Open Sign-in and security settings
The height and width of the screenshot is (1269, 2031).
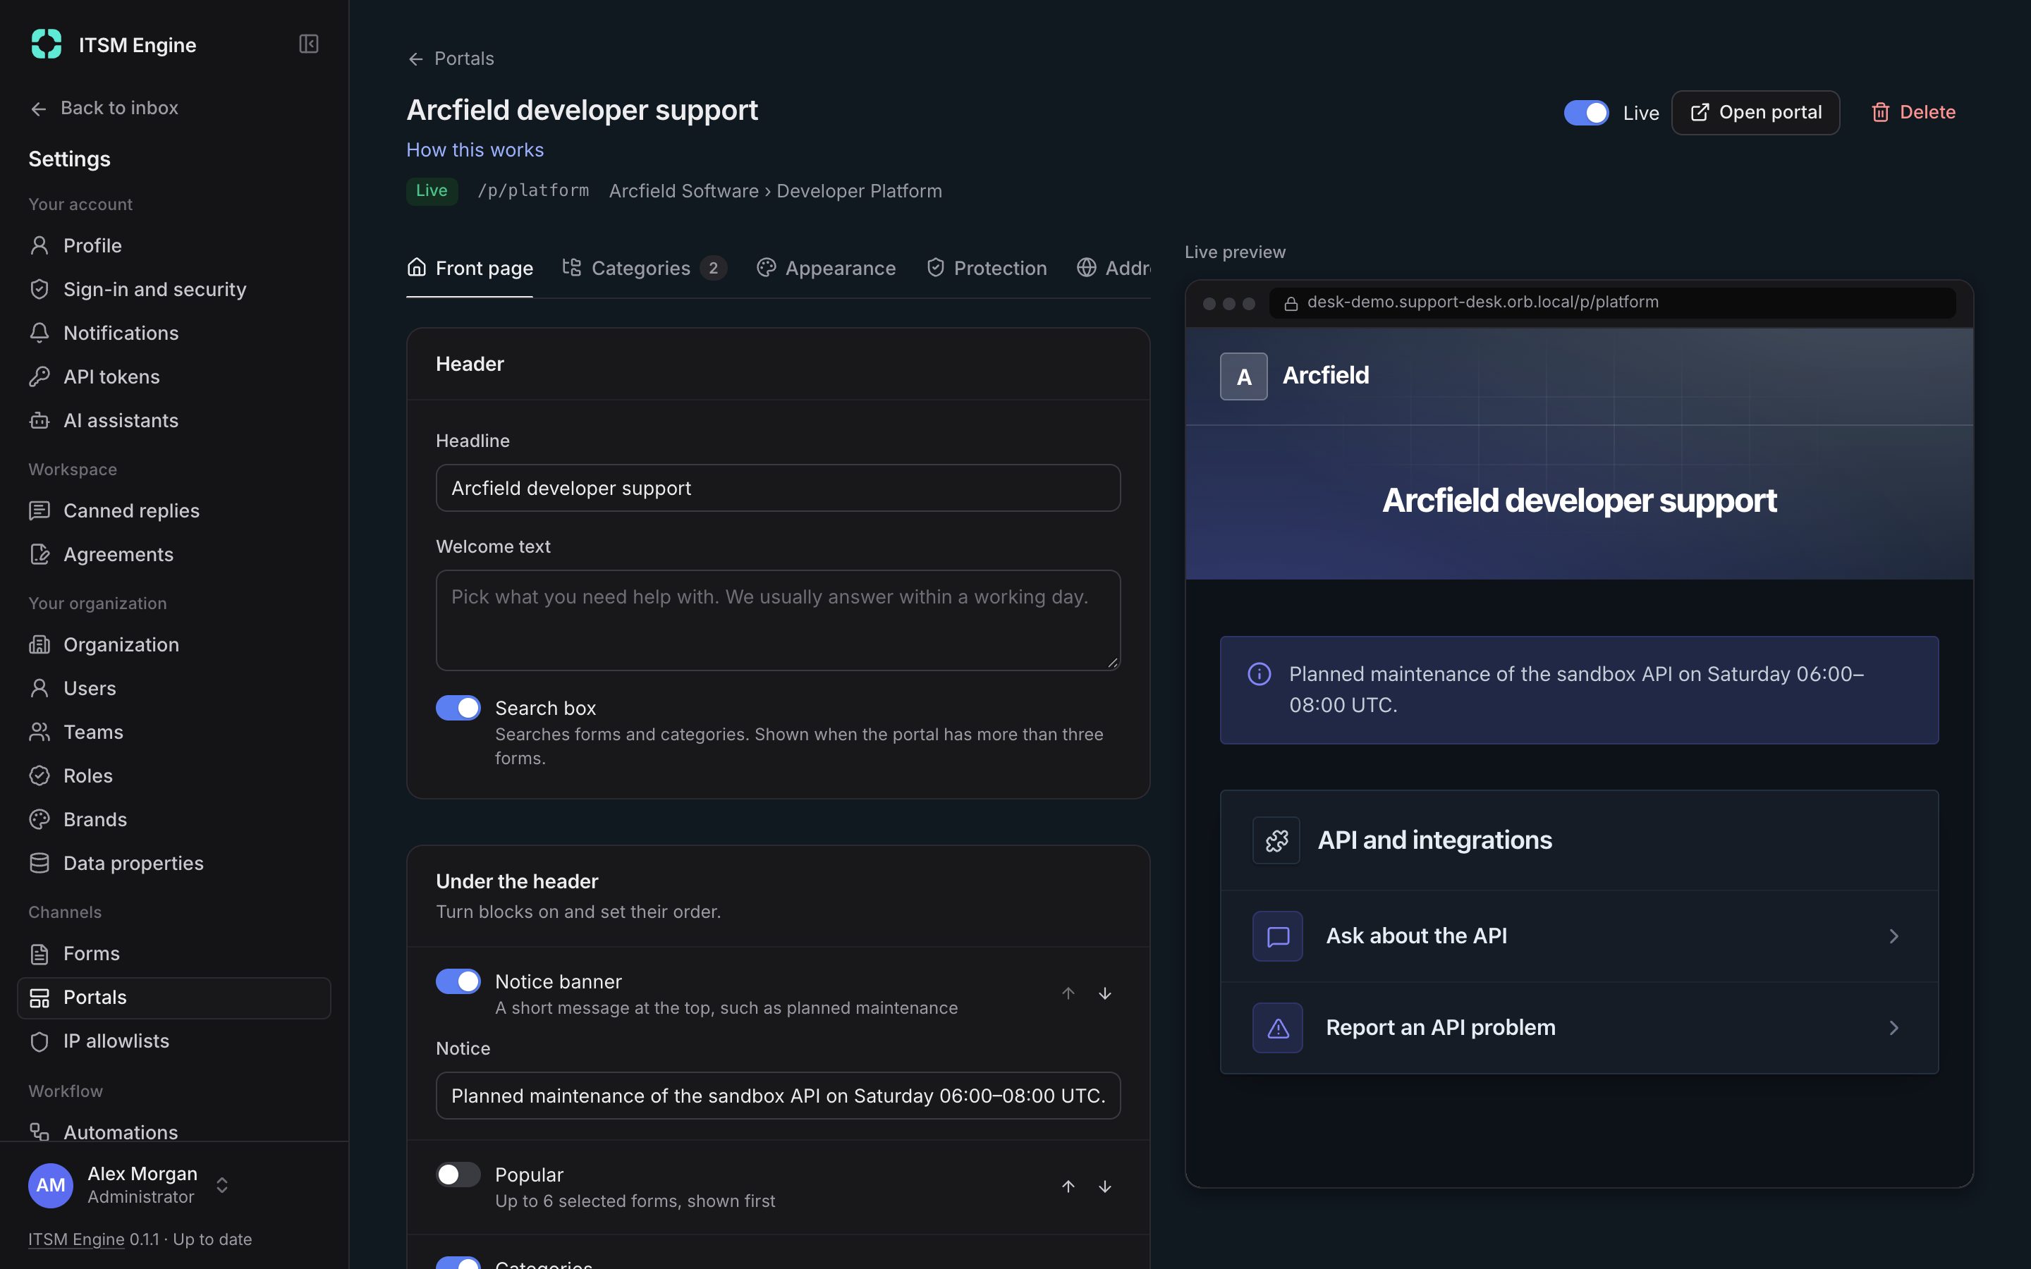point(173,289)
